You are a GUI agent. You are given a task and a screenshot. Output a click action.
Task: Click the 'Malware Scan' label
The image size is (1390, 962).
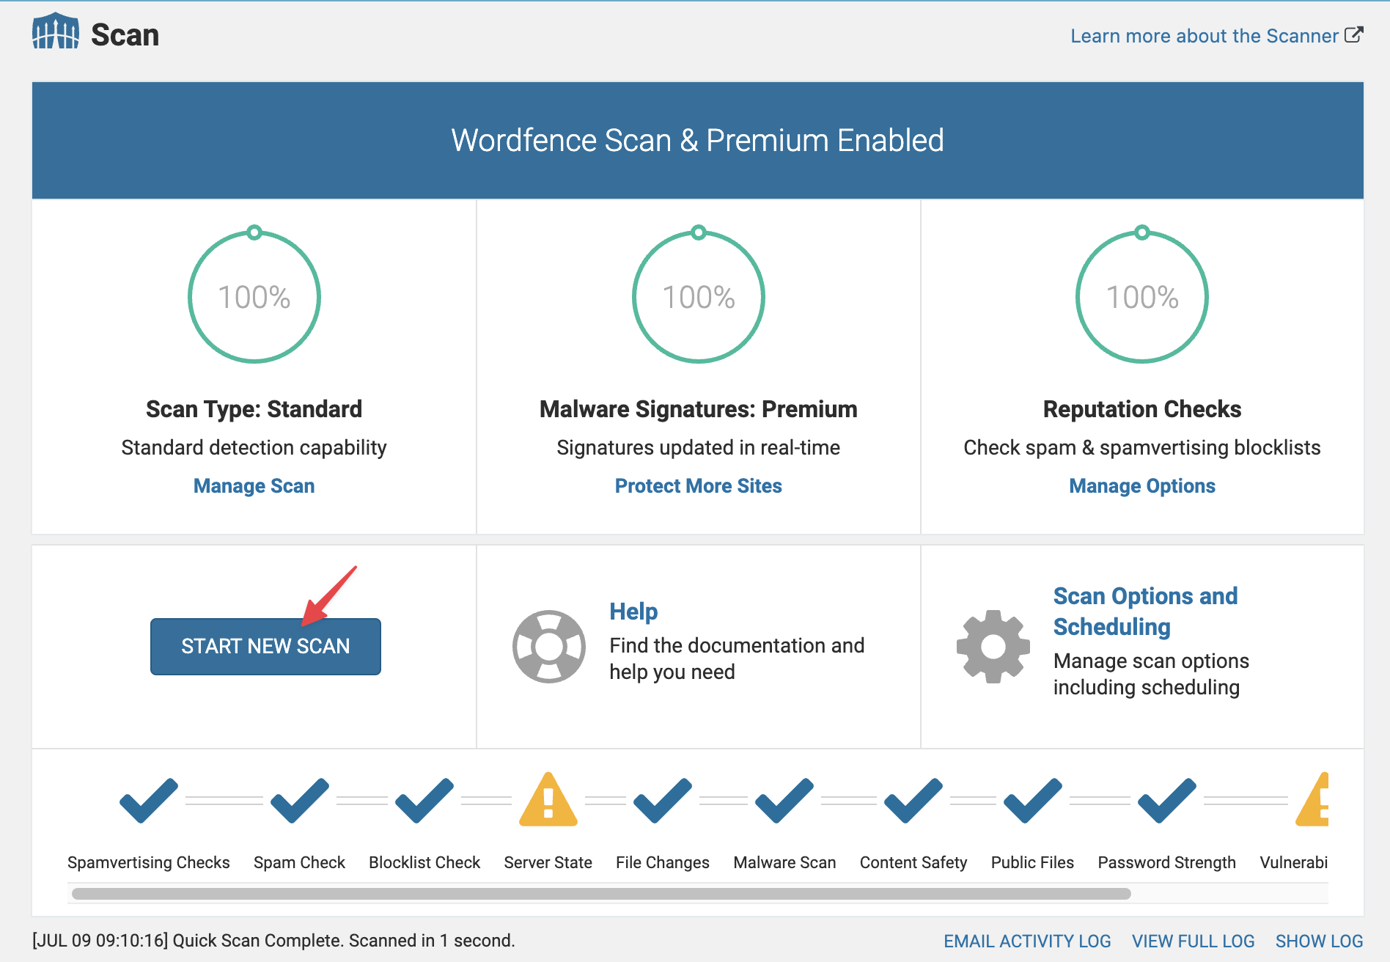[784, 863]
